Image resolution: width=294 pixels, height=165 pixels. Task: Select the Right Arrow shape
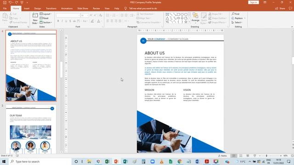point(178,18)
